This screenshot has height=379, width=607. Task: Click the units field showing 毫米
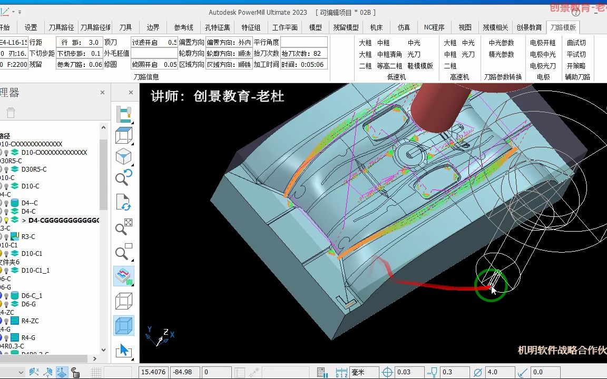(x=364, y=372)
